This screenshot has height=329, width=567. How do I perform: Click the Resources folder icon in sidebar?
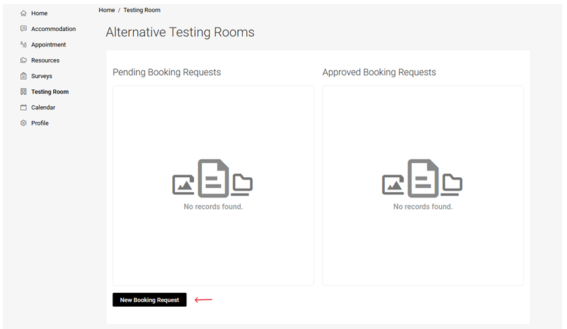tap(24, 60)
